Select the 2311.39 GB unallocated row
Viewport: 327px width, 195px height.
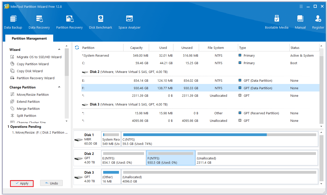click(x=200, y=96)
